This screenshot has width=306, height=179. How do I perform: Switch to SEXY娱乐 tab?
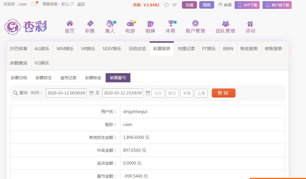112,49
